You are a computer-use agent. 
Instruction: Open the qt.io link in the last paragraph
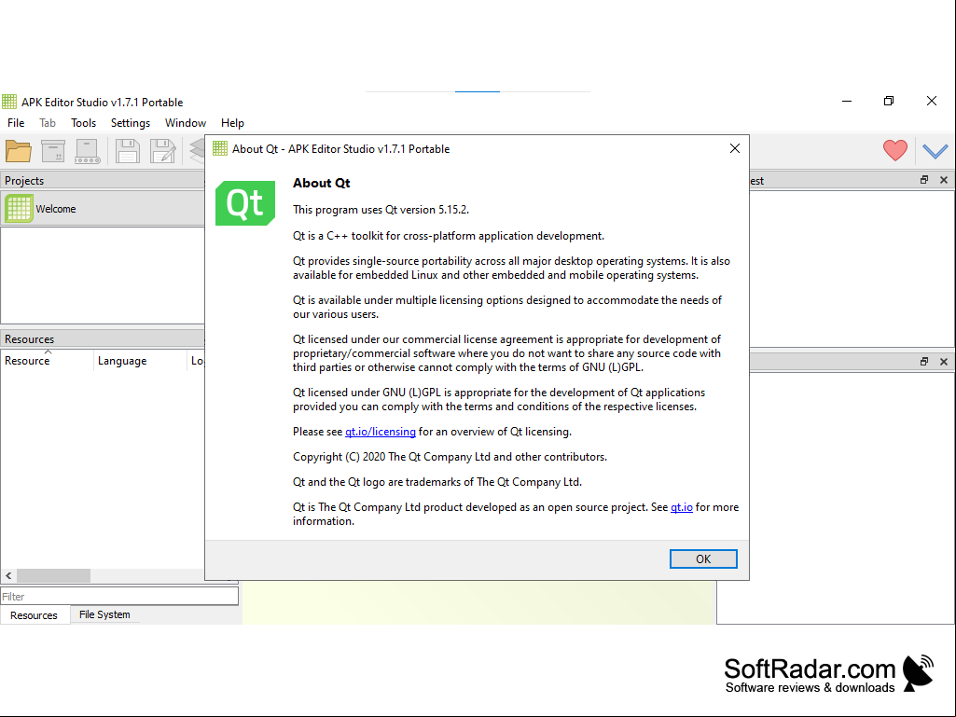[x=682, y=507]
